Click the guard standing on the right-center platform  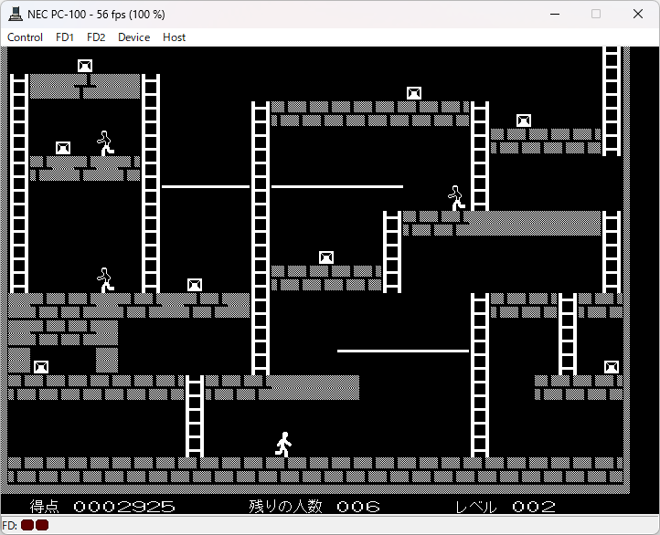click(x=456, y=197)
